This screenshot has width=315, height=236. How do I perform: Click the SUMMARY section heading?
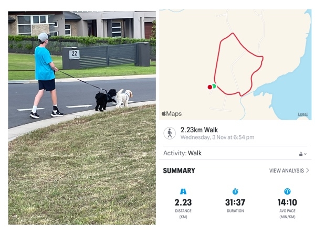tap(179, 171)
